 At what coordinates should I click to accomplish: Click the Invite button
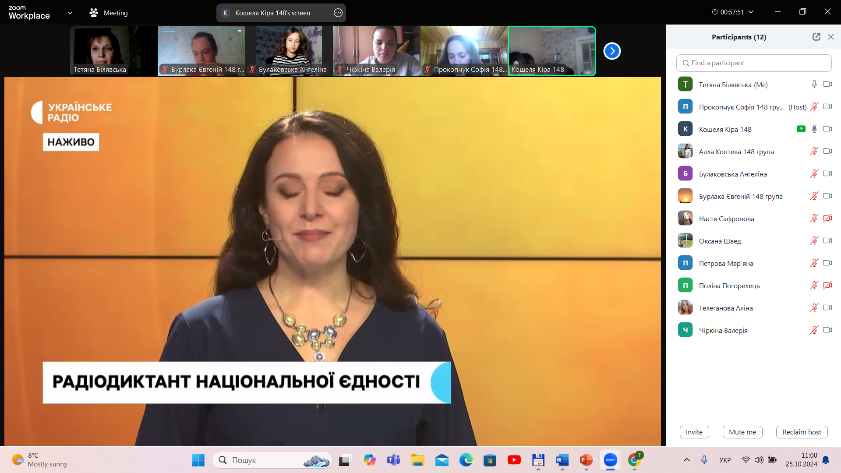(x=694, y=432)
